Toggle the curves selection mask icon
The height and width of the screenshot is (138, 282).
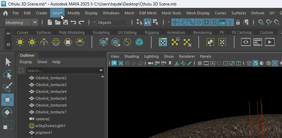coord(191,23)
